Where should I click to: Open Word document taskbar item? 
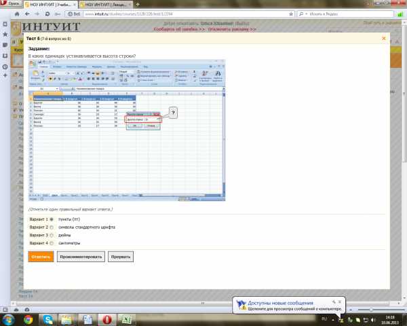(88, 319)
